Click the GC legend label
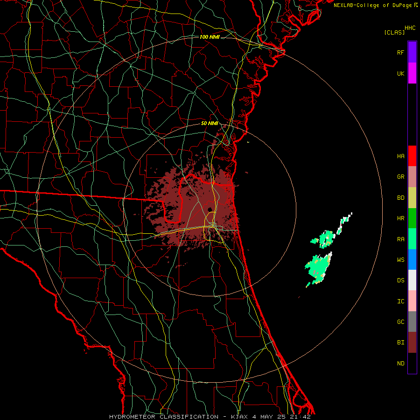This screenshot has width=420, height=420. point(400,322)
